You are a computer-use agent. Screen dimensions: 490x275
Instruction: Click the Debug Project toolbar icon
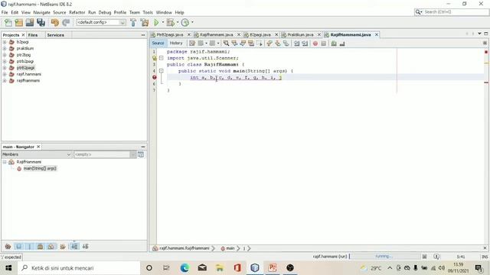[x=170, y=22]
